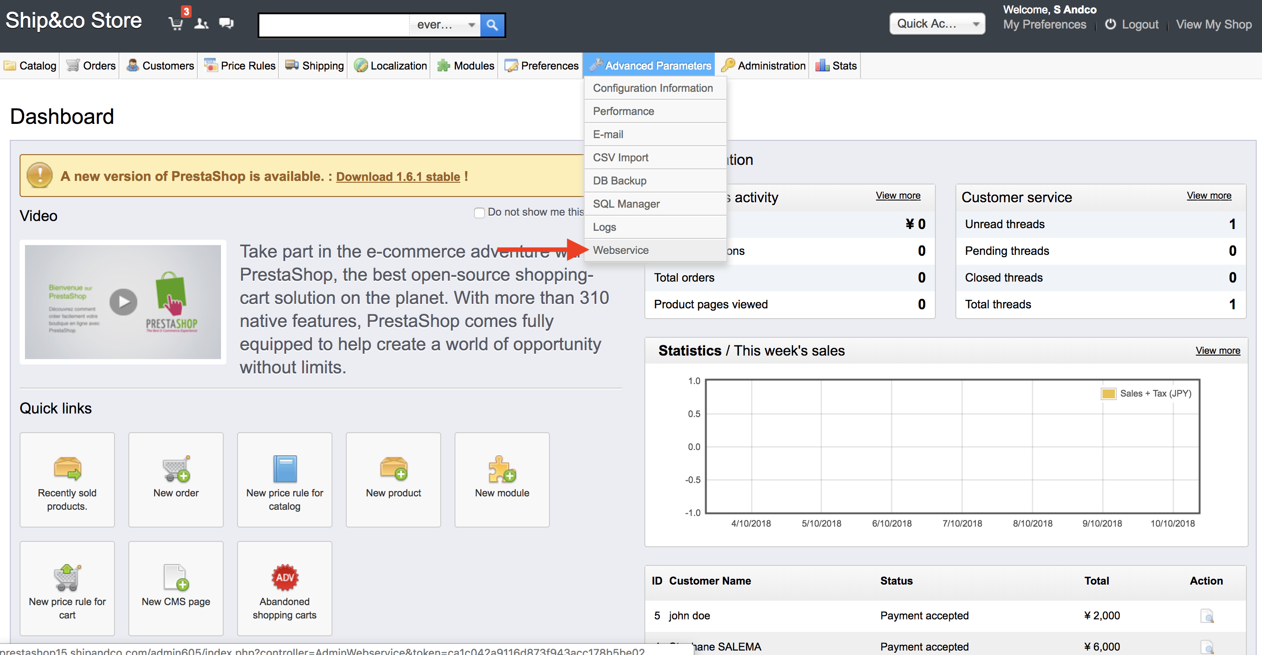Open the Catalog menu tab
The image size is (1262, 655).
pyautogui.click(x=30, y=65)
